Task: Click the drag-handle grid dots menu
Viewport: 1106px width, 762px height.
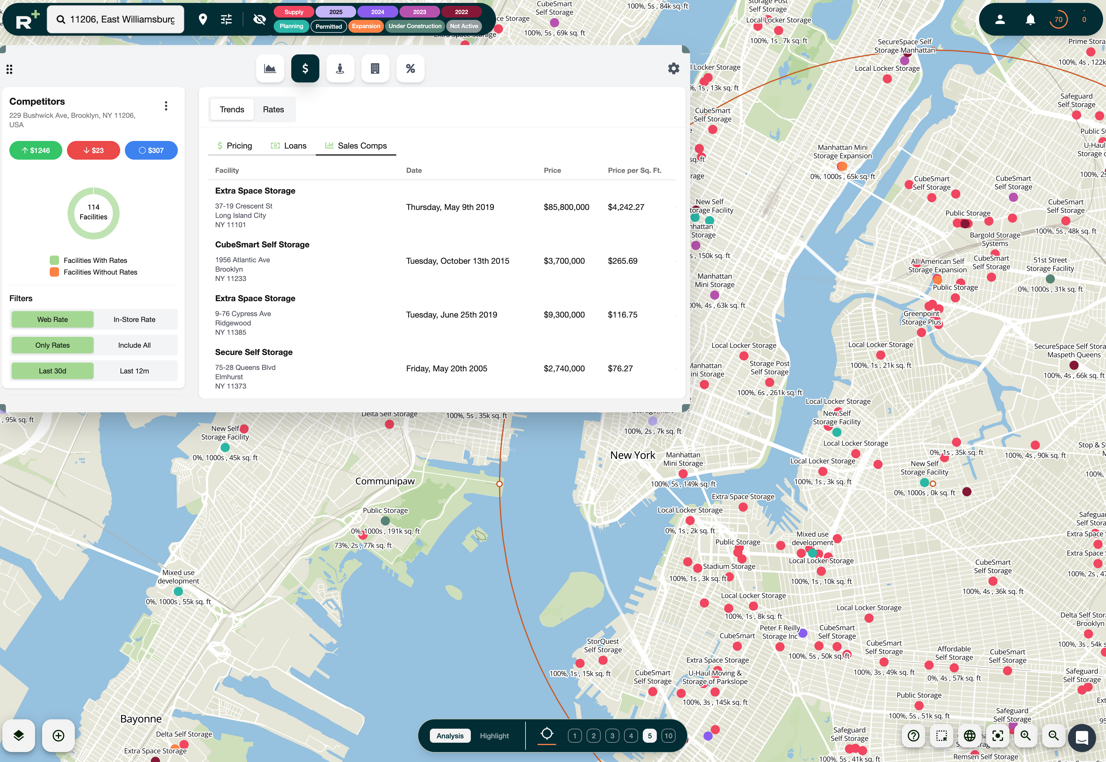Action: pos(9,70)
